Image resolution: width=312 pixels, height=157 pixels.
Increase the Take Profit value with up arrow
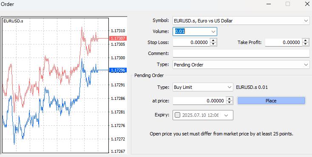click(x=306, y=41)
